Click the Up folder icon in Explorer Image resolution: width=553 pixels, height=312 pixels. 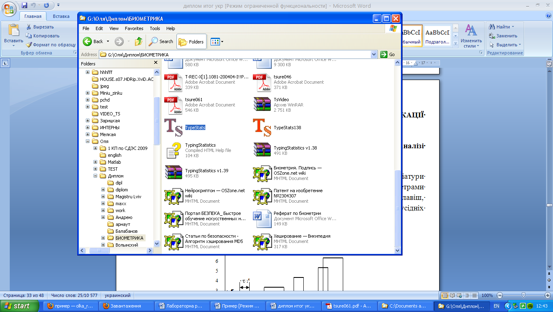(139, 41)
